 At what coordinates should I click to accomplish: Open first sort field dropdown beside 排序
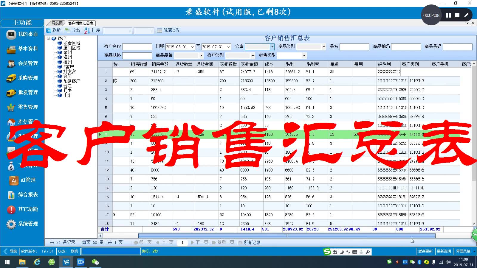click(130, 31)
